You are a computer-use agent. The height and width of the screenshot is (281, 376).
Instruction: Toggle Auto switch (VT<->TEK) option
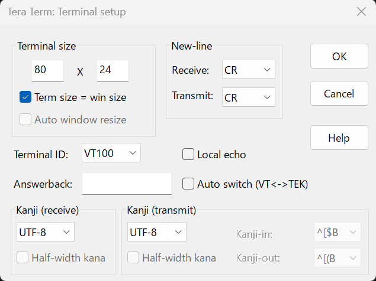(189, 184)
